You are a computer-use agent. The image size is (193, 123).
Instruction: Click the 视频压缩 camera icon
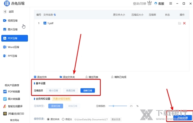click(x=5, y=21)
